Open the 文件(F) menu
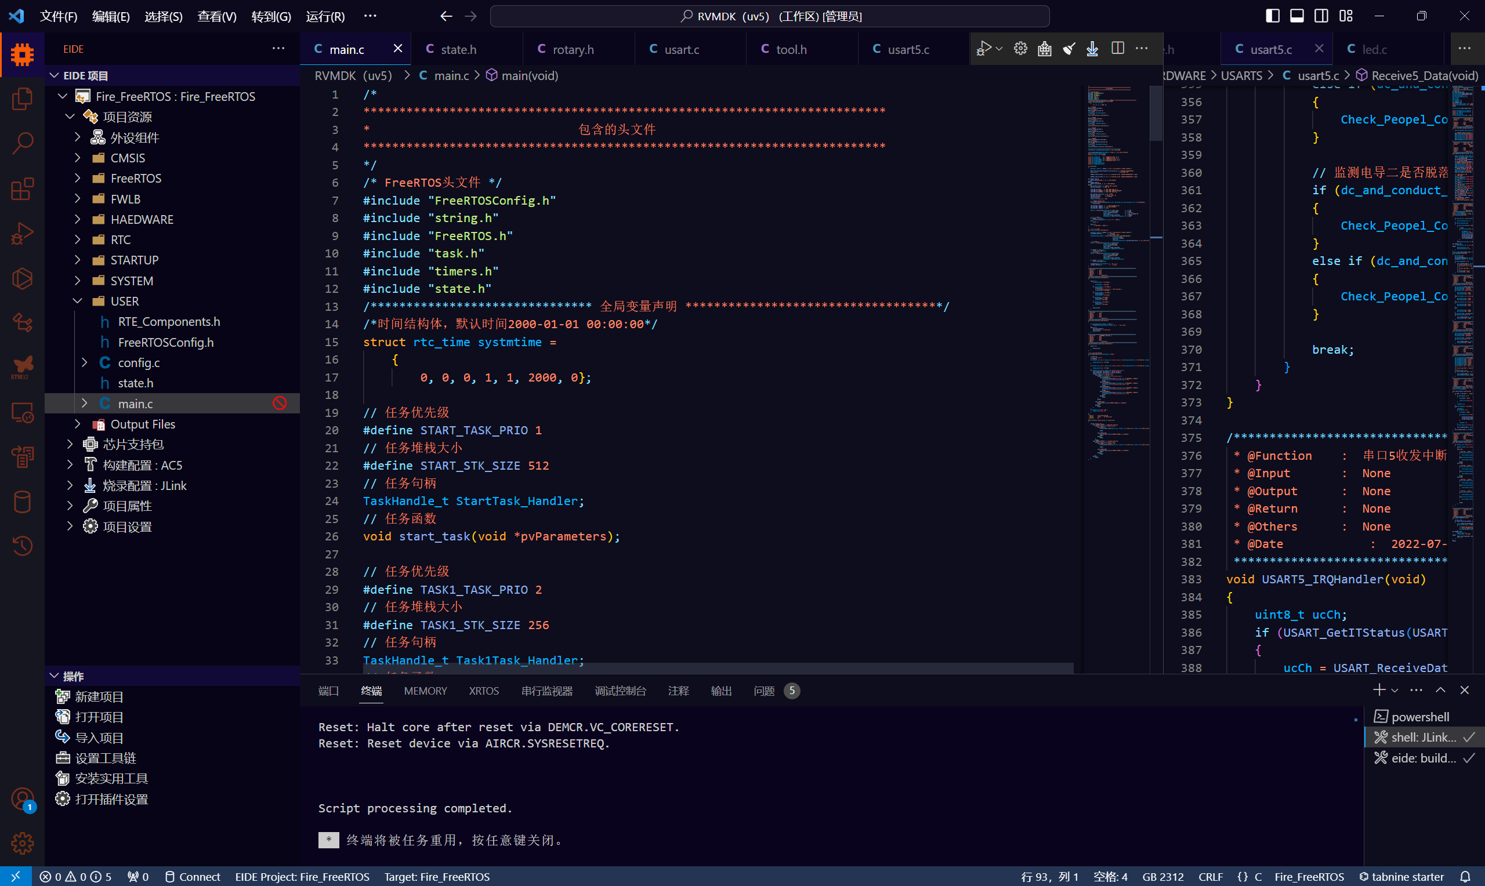The width and height of the screenshot is (1485, 886). (59, 16)
